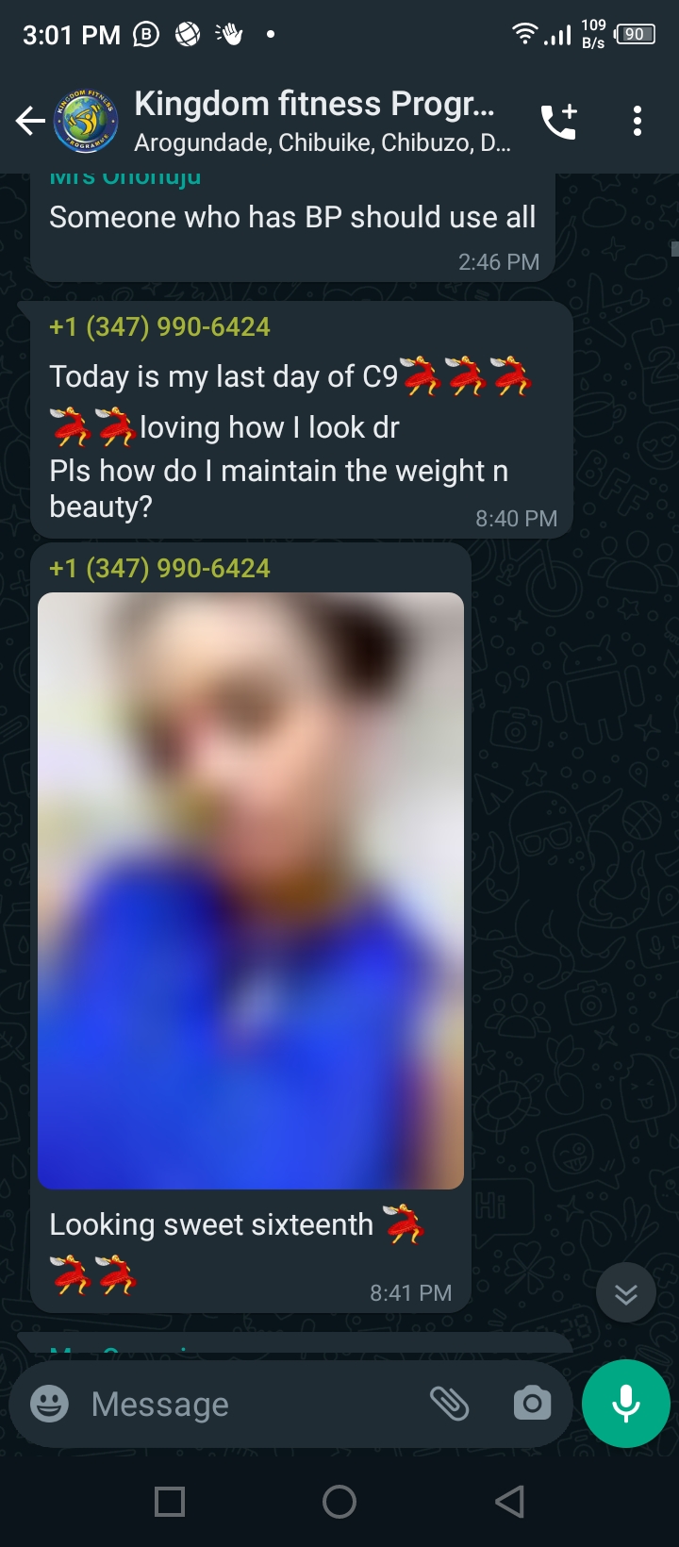679x1547 pixels.
Task: Open the blurred photo of blue shirt
Action: pos(251,890)
